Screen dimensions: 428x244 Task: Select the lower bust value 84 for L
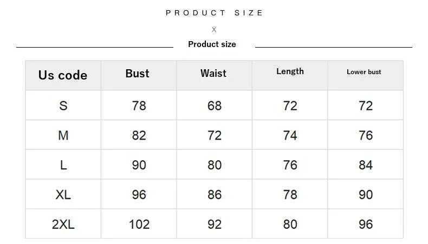pos(366,165)
